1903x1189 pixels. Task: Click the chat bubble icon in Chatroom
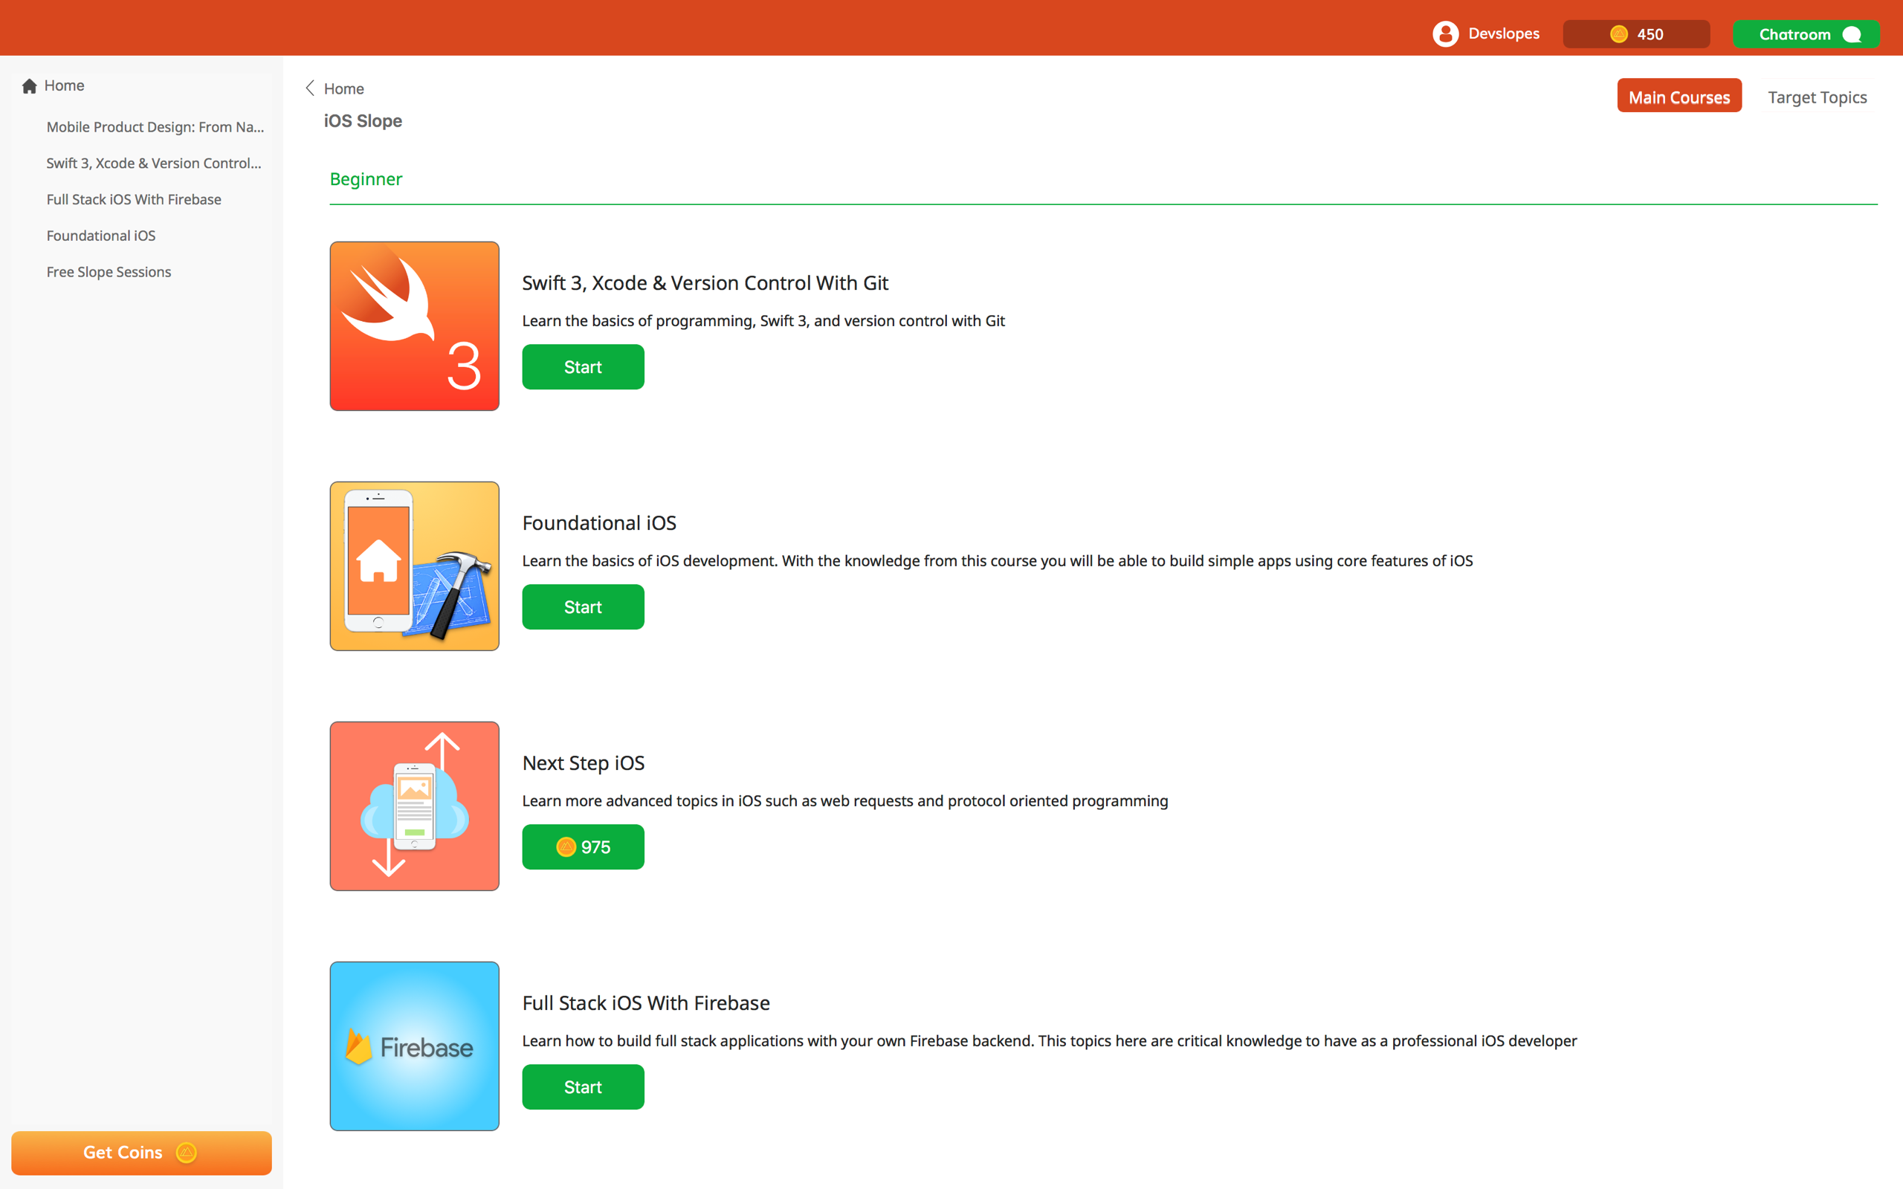(x=1852, y=35)
